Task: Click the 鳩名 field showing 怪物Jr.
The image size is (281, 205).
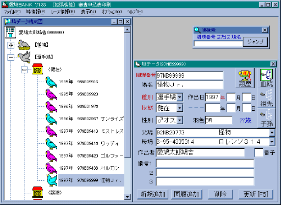Action: pyautogui.click(x=190, y=85)
